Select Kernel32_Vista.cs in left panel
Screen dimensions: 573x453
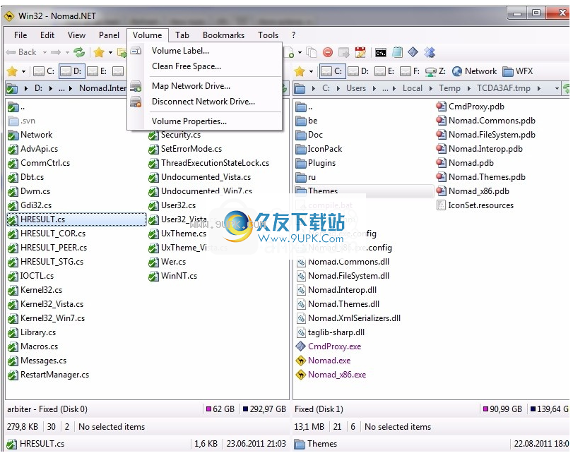click(x=46, y=304)
